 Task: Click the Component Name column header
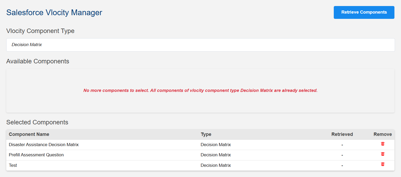tap(29, 134)
